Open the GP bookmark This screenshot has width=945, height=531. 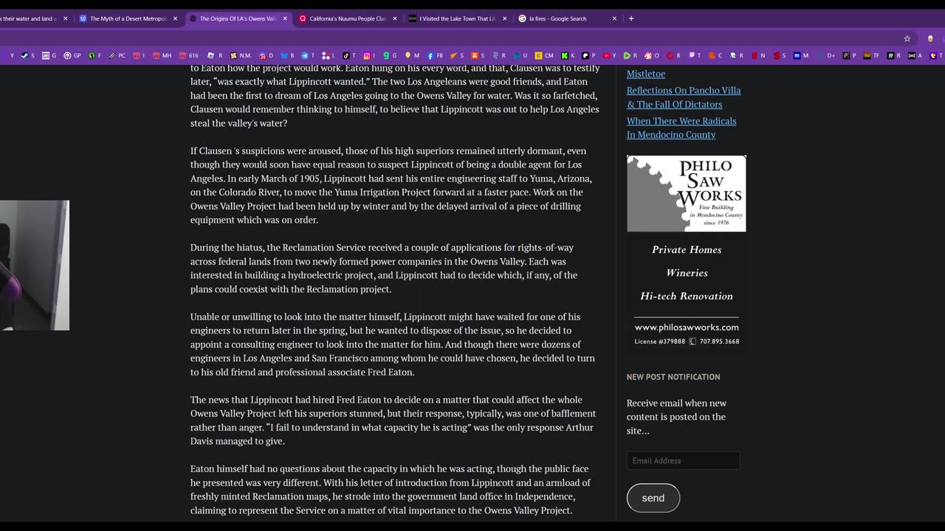(72, 55)
